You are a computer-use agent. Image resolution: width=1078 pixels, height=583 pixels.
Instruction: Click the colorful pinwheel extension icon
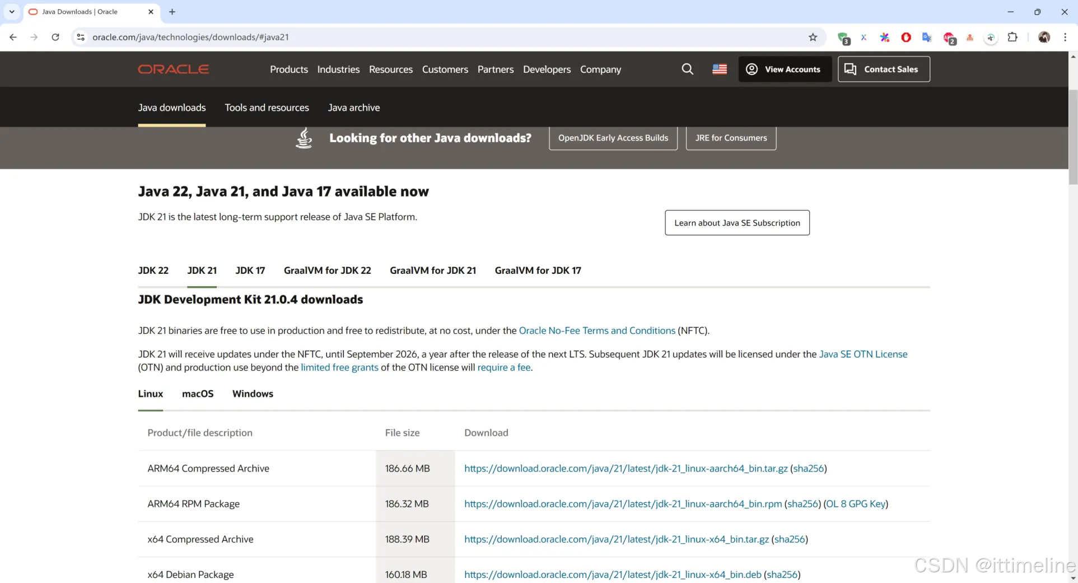(885, 37)
